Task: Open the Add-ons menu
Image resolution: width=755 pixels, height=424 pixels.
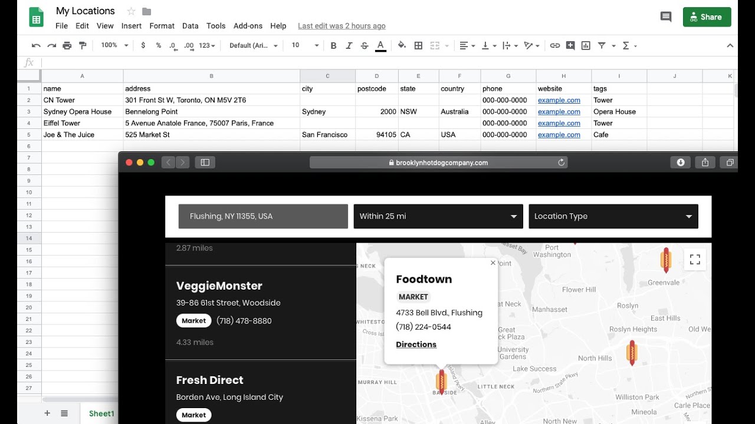Action: 248,26
